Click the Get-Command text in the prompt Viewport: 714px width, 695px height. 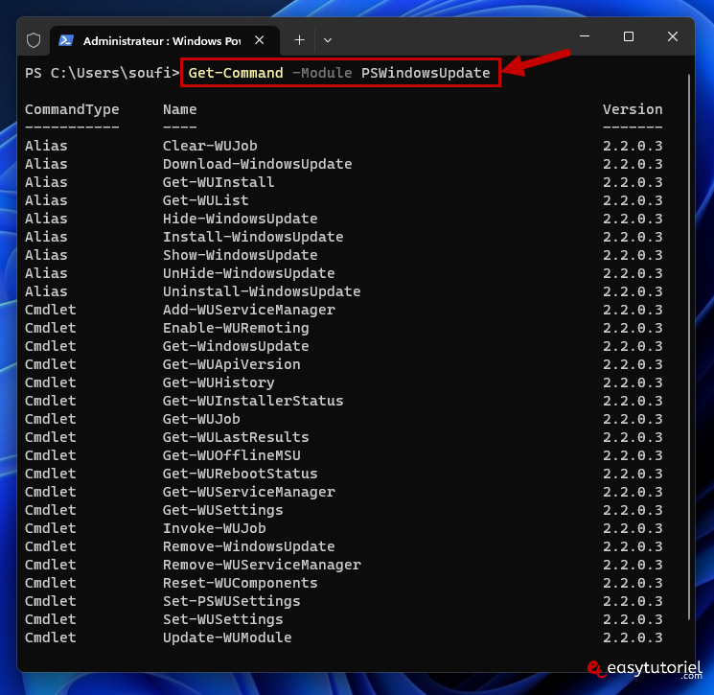236,73
